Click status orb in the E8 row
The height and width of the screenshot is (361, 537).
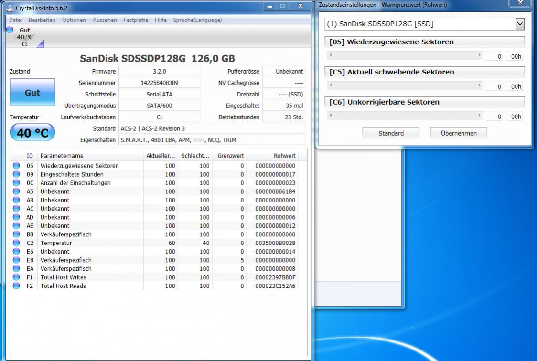[x=16, y=260]
